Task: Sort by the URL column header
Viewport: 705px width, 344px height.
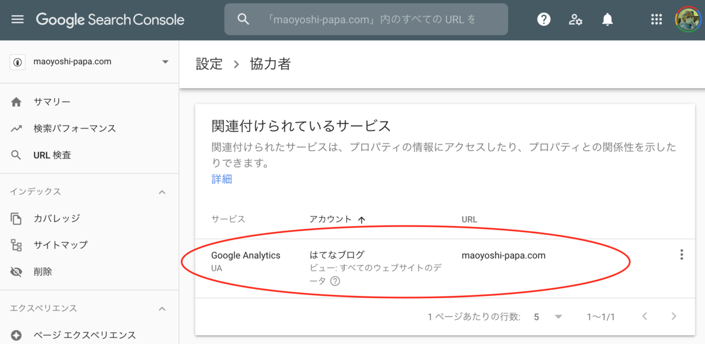Action: coord(469,220)
